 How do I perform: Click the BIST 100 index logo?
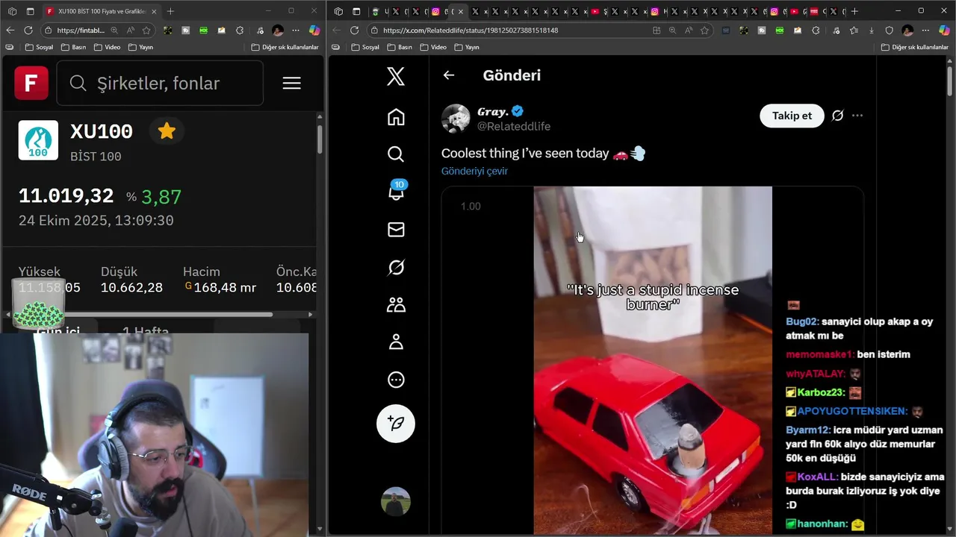38,140
